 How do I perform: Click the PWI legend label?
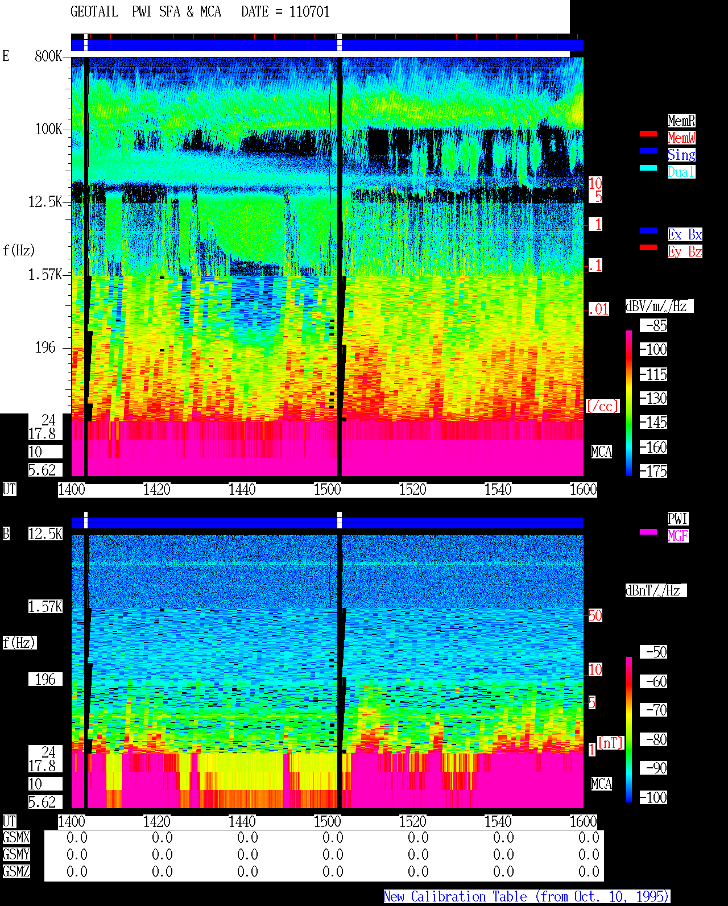[x=678, y=519]
